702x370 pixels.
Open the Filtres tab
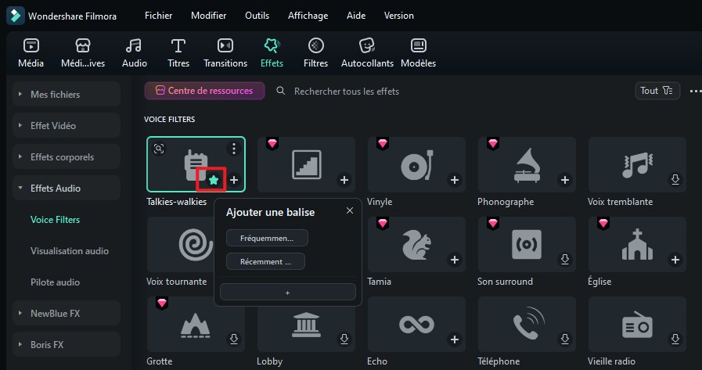(x=315, y=52)
